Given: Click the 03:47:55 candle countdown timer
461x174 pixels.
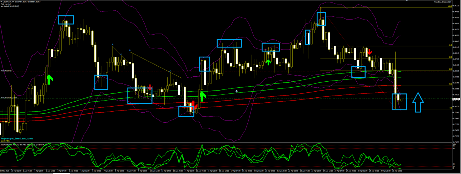Looking at the screenshot, I should tap(6, 141).
